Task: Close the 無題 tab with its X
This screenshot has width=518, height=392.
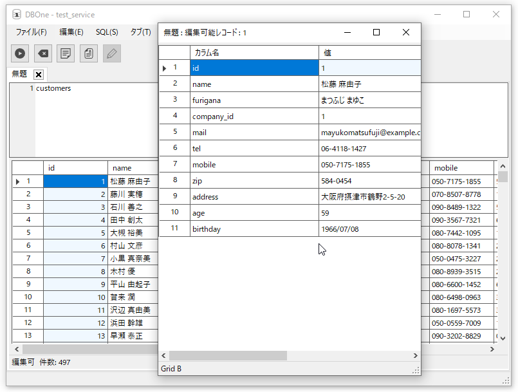Action: (x=38, y=75)
